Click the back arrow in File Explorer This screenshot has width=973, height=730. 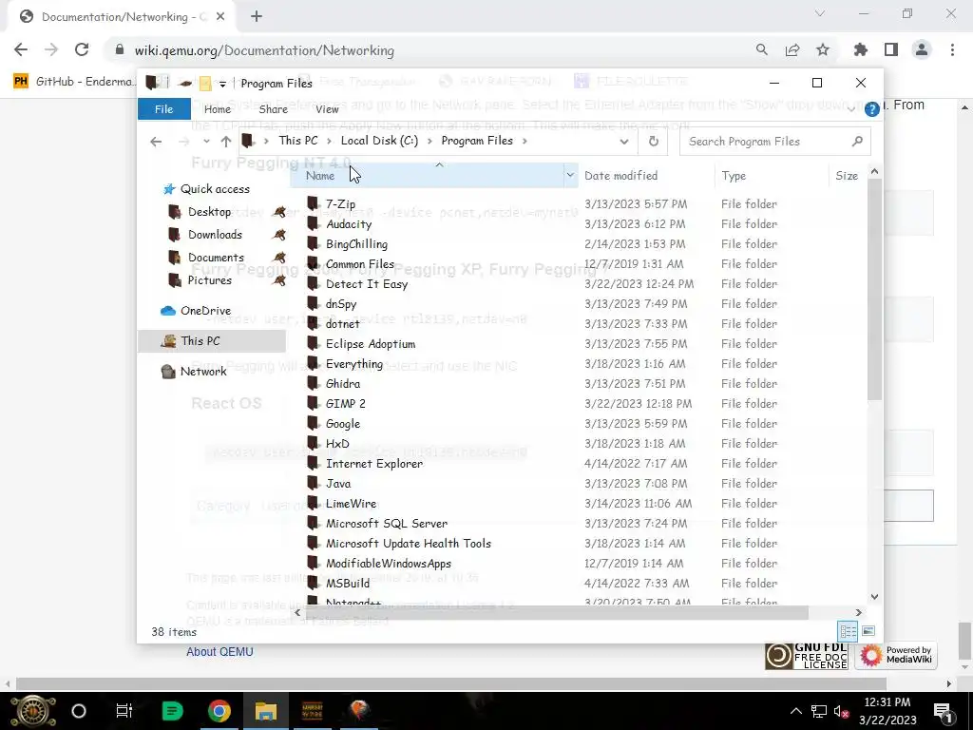point(156,142)
